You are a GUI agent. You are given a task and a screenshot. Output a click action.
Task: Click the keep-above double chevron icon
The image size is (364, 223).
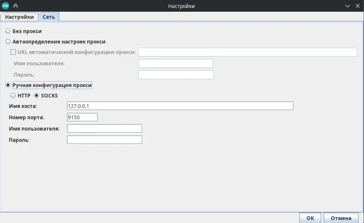pos(16,6)
